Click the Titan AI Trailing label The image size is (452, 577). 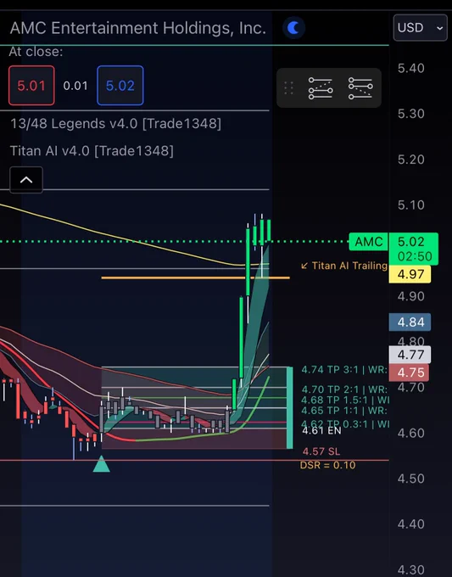click(x=344, y=266)
